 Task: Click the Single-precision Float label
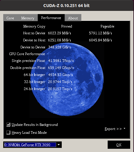tap(28, 61)
